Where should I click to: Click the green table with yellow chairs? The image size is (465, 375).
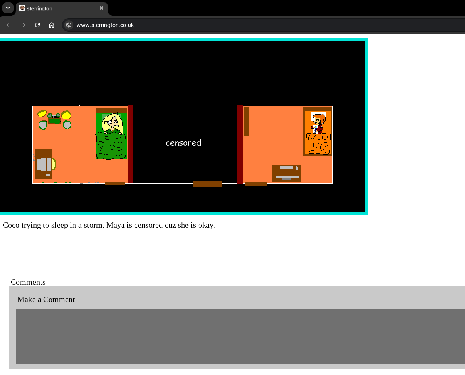click(x=54, y=119)
